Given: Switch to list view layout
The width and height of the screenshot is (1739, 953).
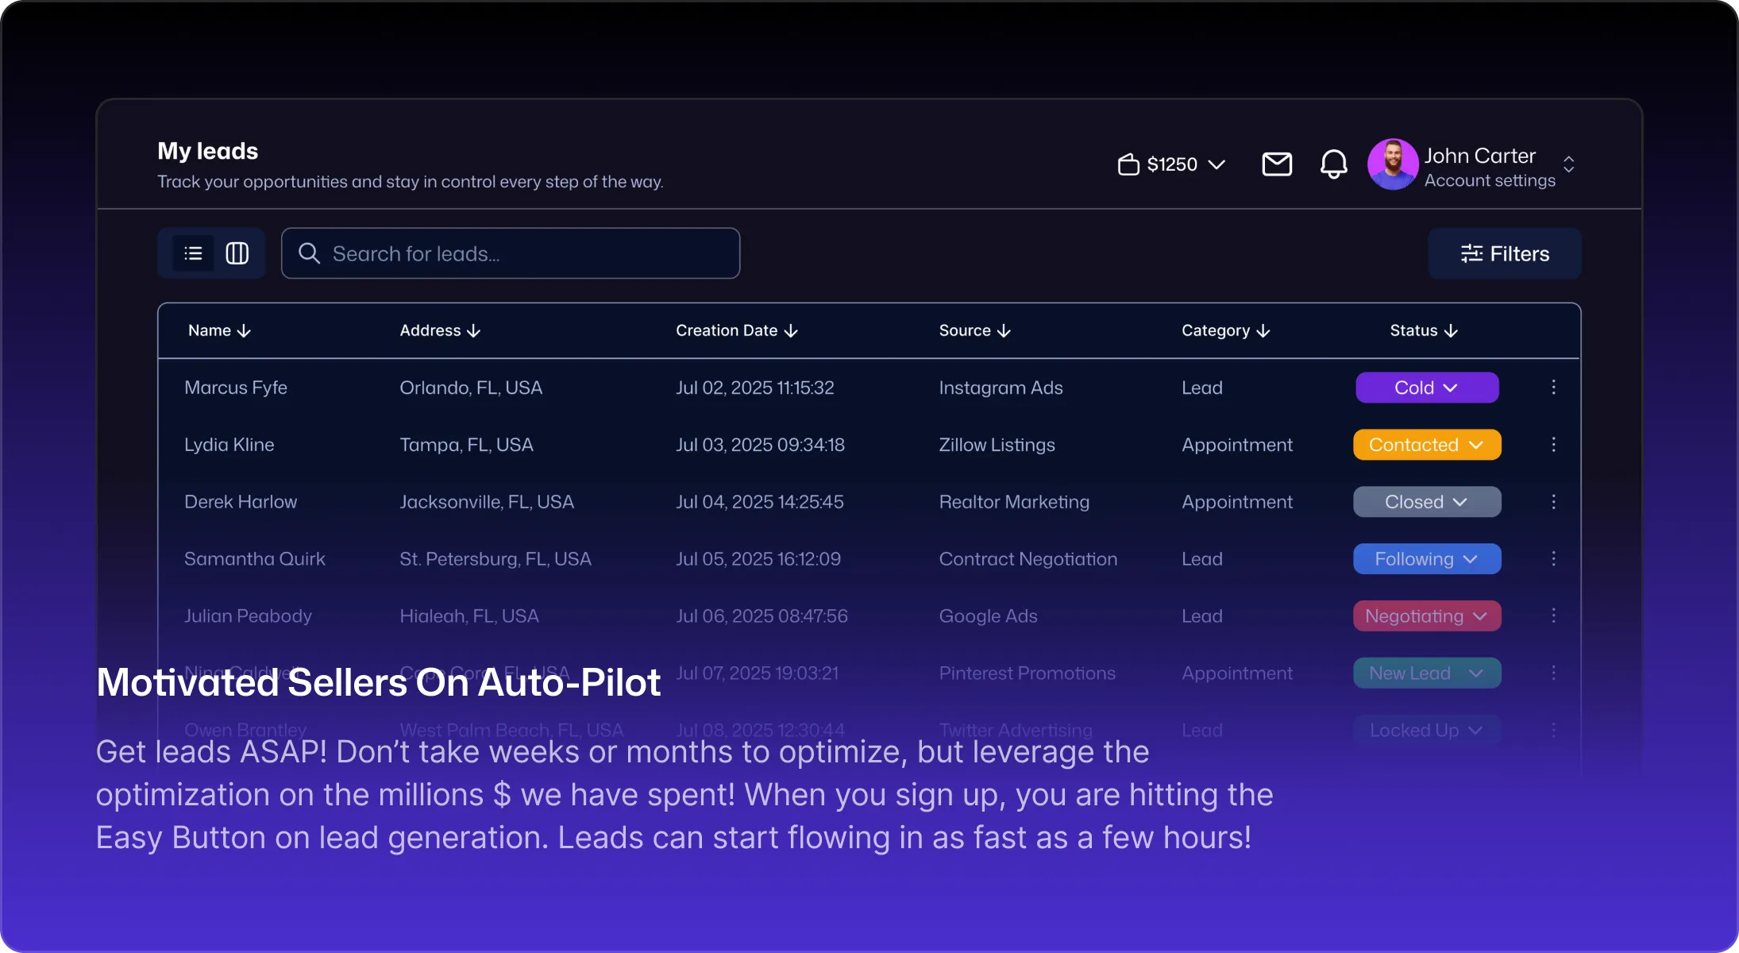Looking at the screenshot, I should tap(193, 253).
